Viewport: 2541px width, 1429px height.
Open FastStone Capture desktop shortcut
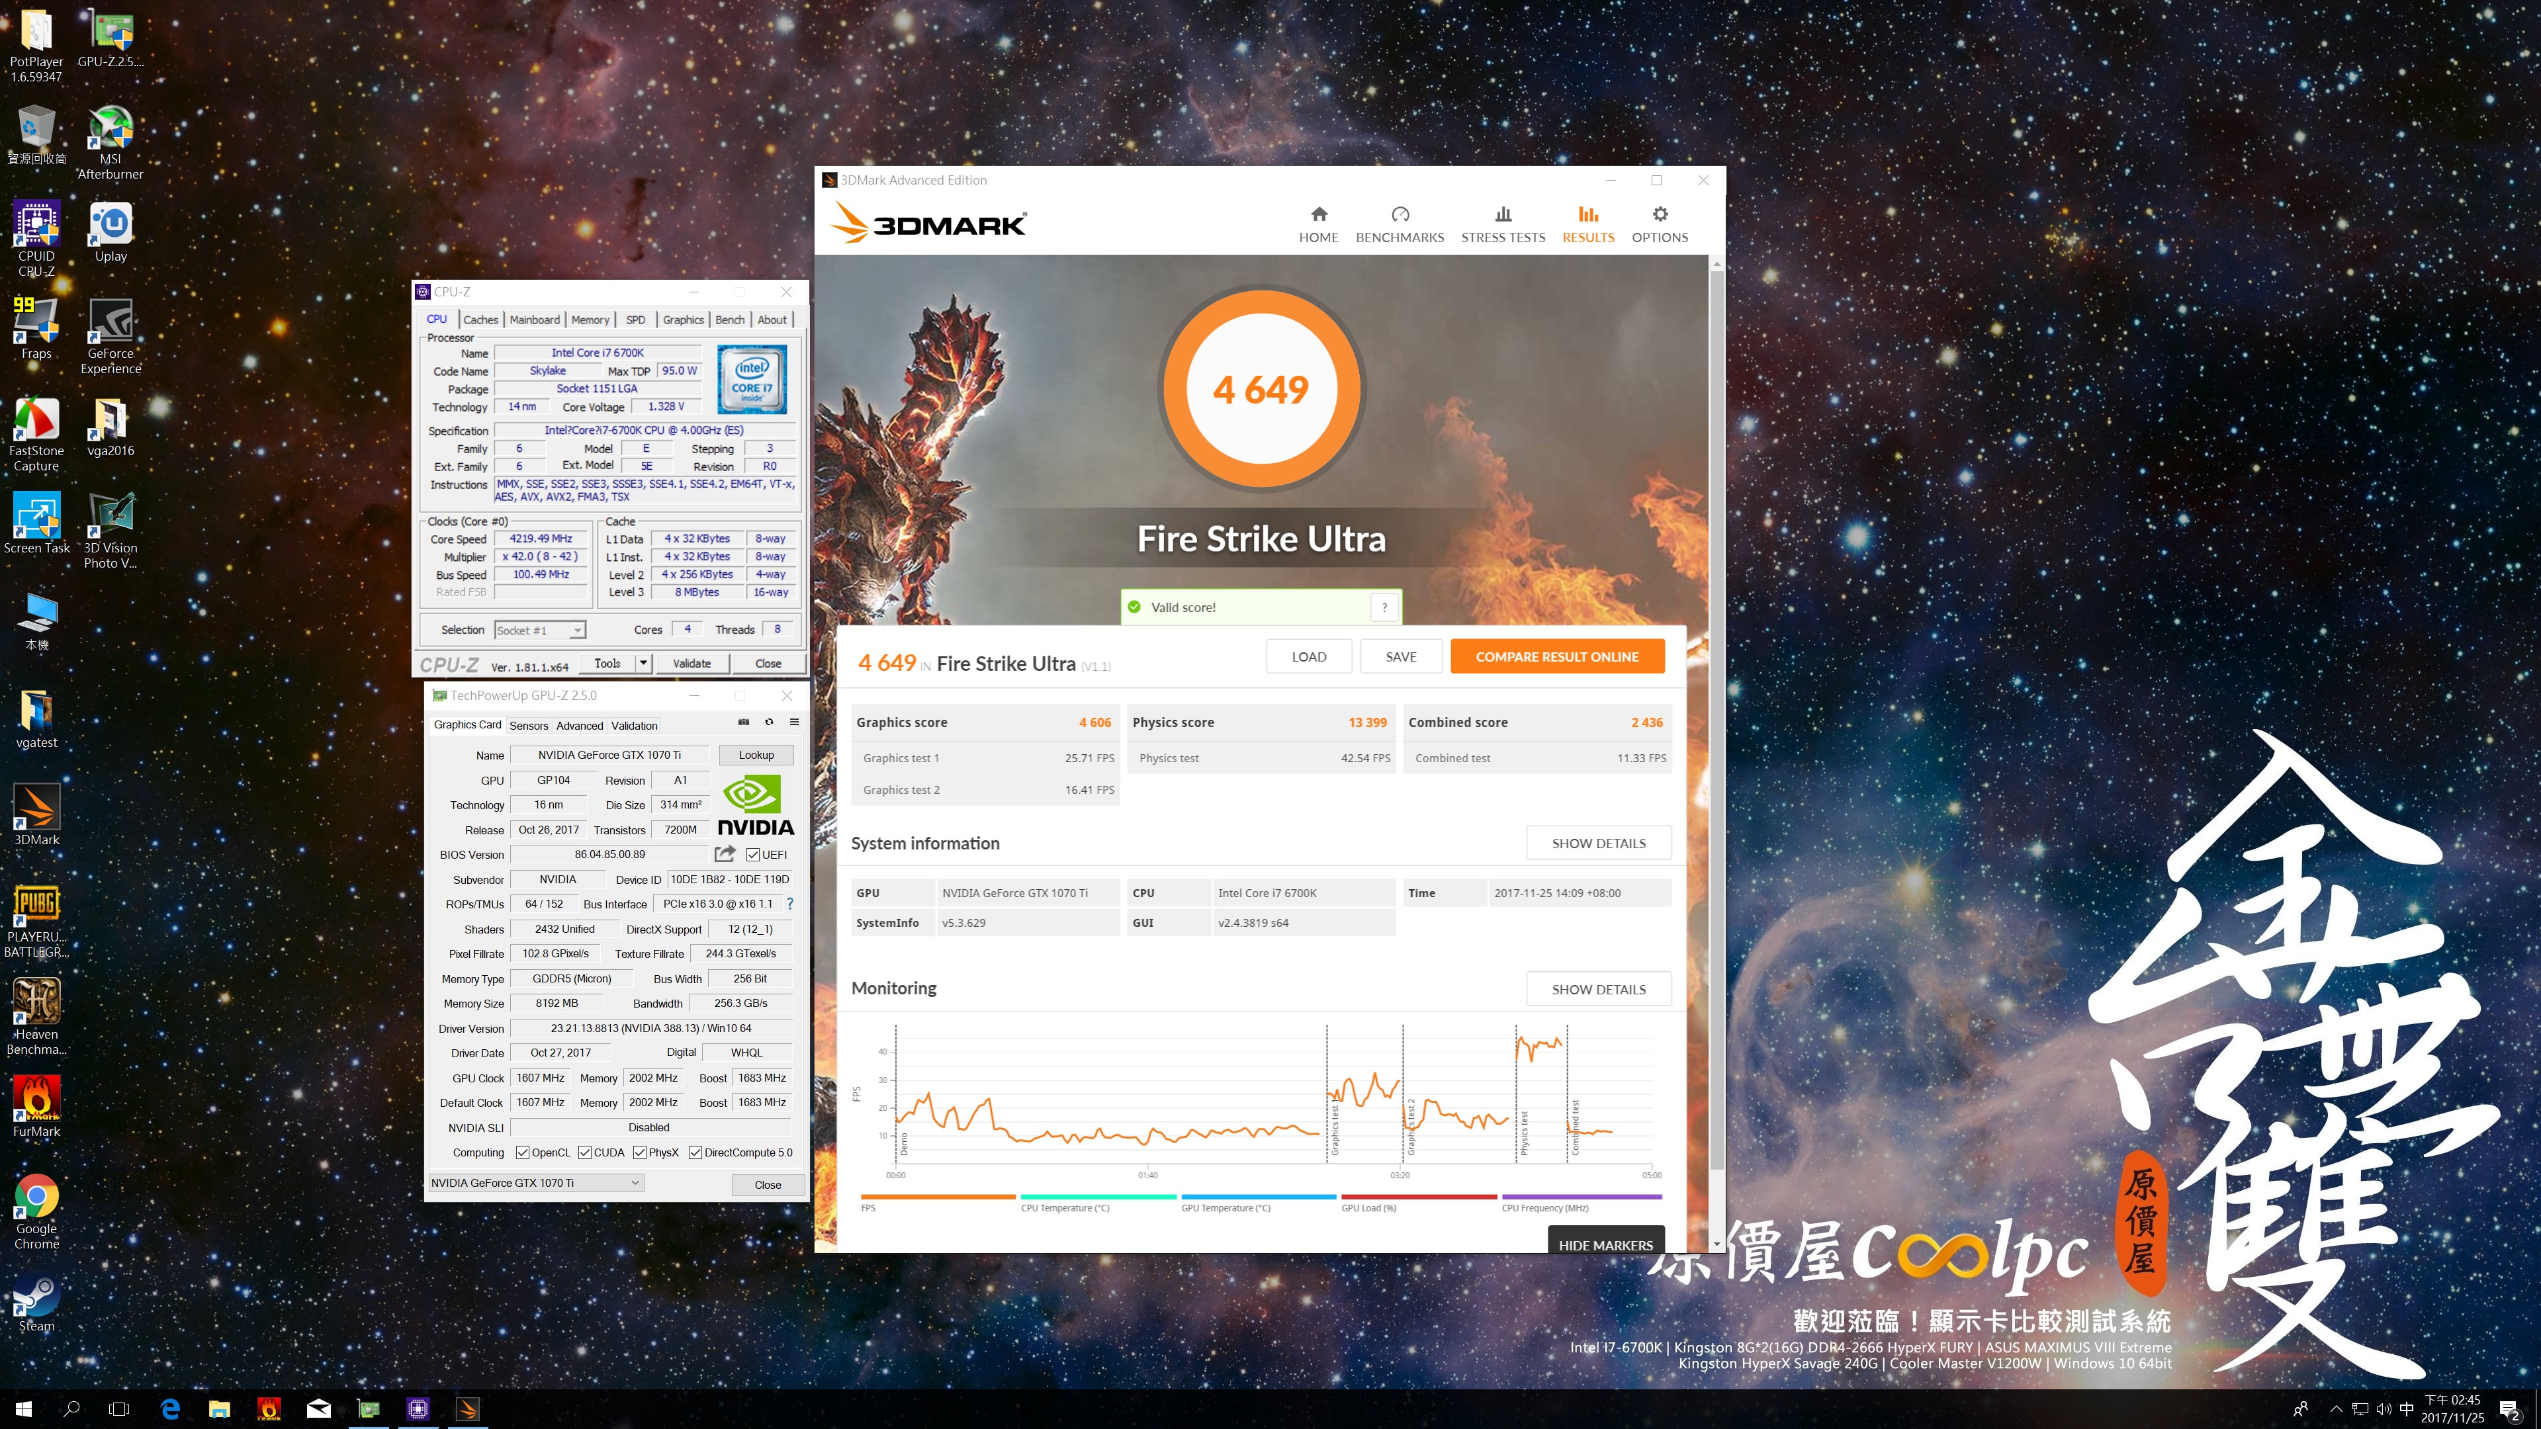pos(36,434)
